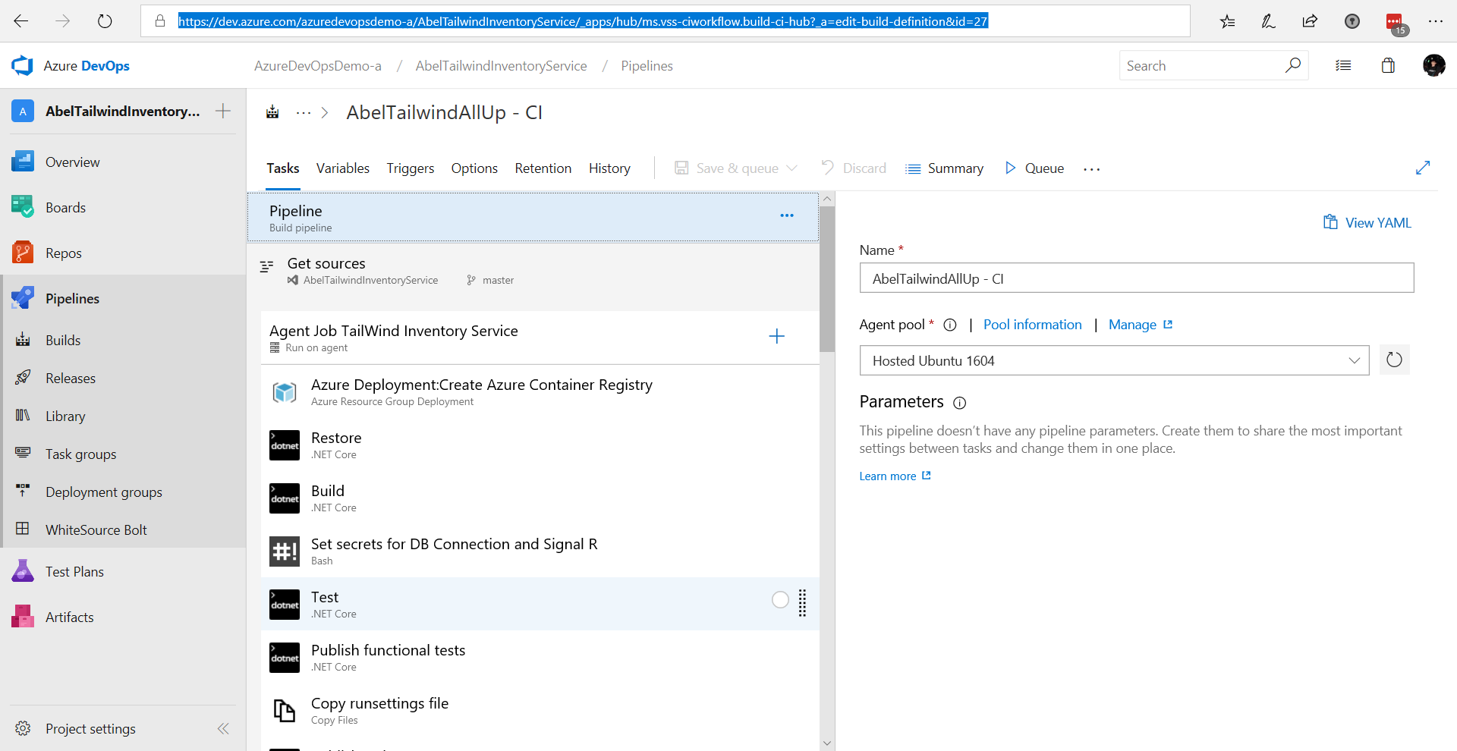This screenshot has height=751, width=1457.
Task: Refresh the browser page
Action: click(105, 21)
